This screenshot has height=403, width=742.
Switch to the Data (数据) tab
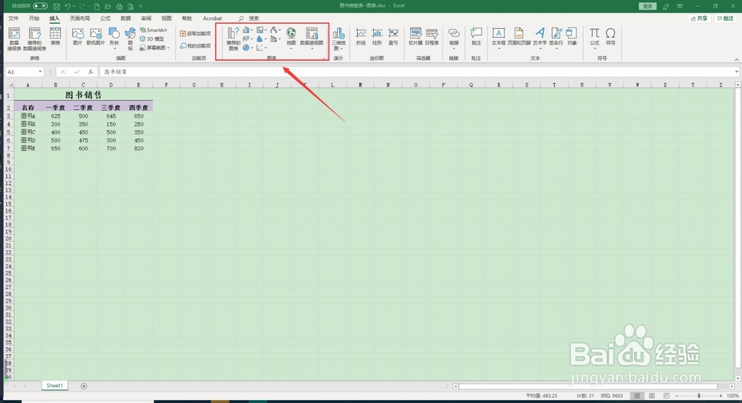point(125,19)
